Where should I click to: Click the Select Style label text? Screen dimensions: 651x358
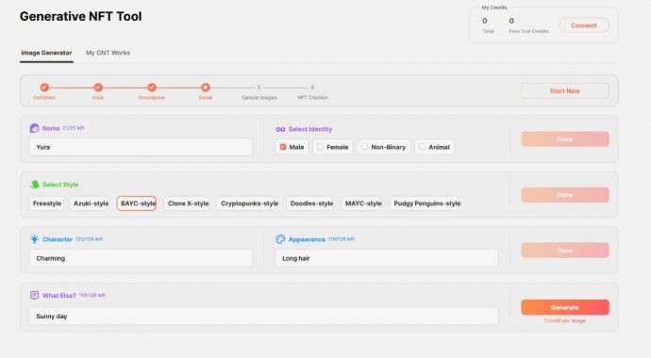tap(60, 185)
